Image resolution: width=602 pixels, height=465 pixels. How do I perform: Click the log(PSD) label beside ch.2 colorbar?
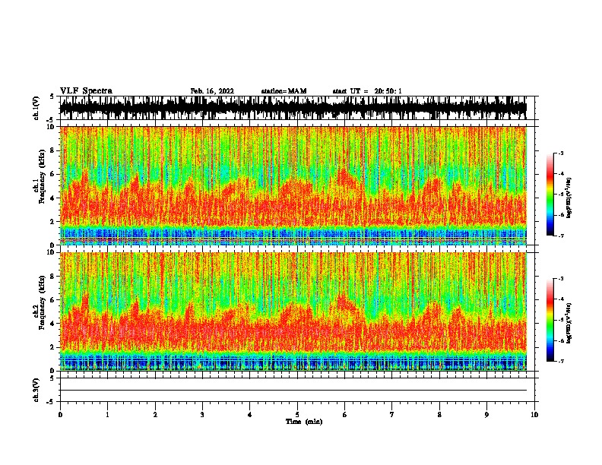(569, 324)
